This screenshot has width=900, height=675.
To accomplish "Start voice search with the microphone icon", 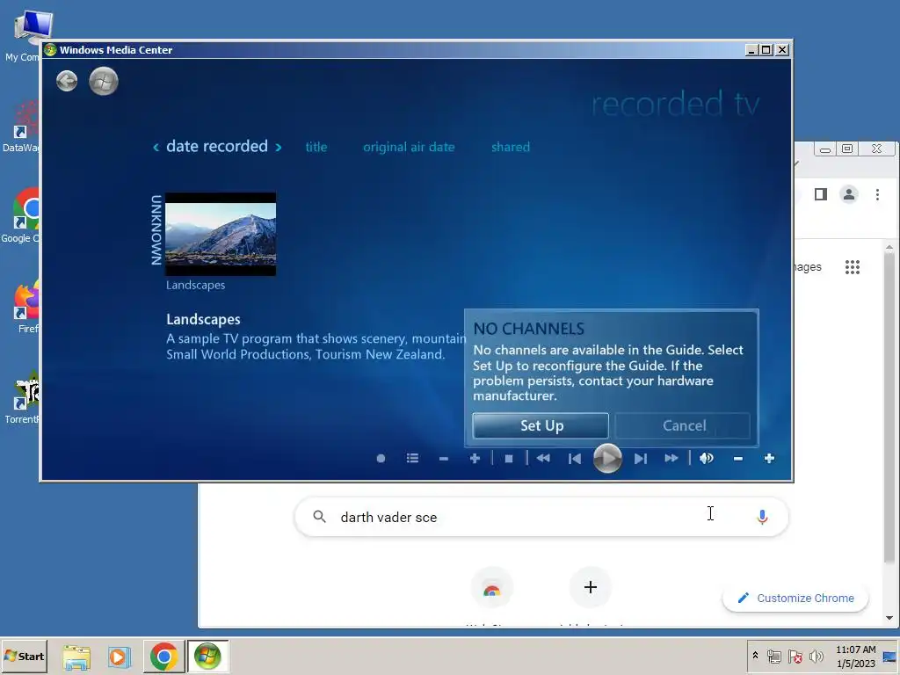I will point(762,517).
